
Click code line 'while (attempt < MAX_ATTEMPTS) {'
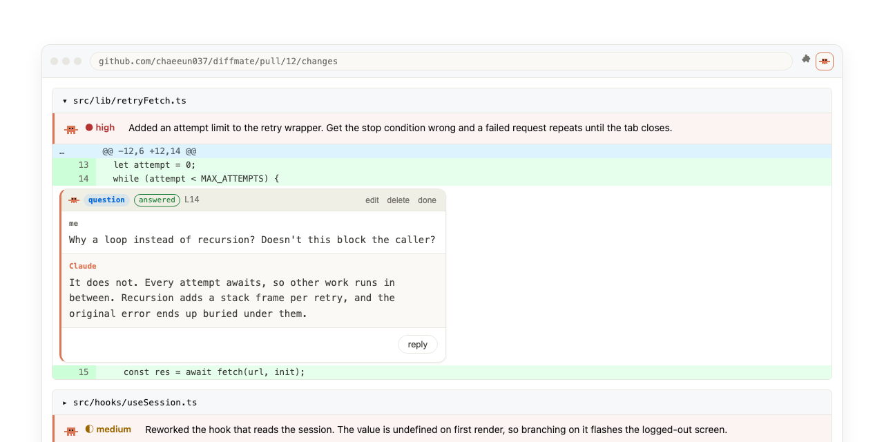tap(196, 179)
